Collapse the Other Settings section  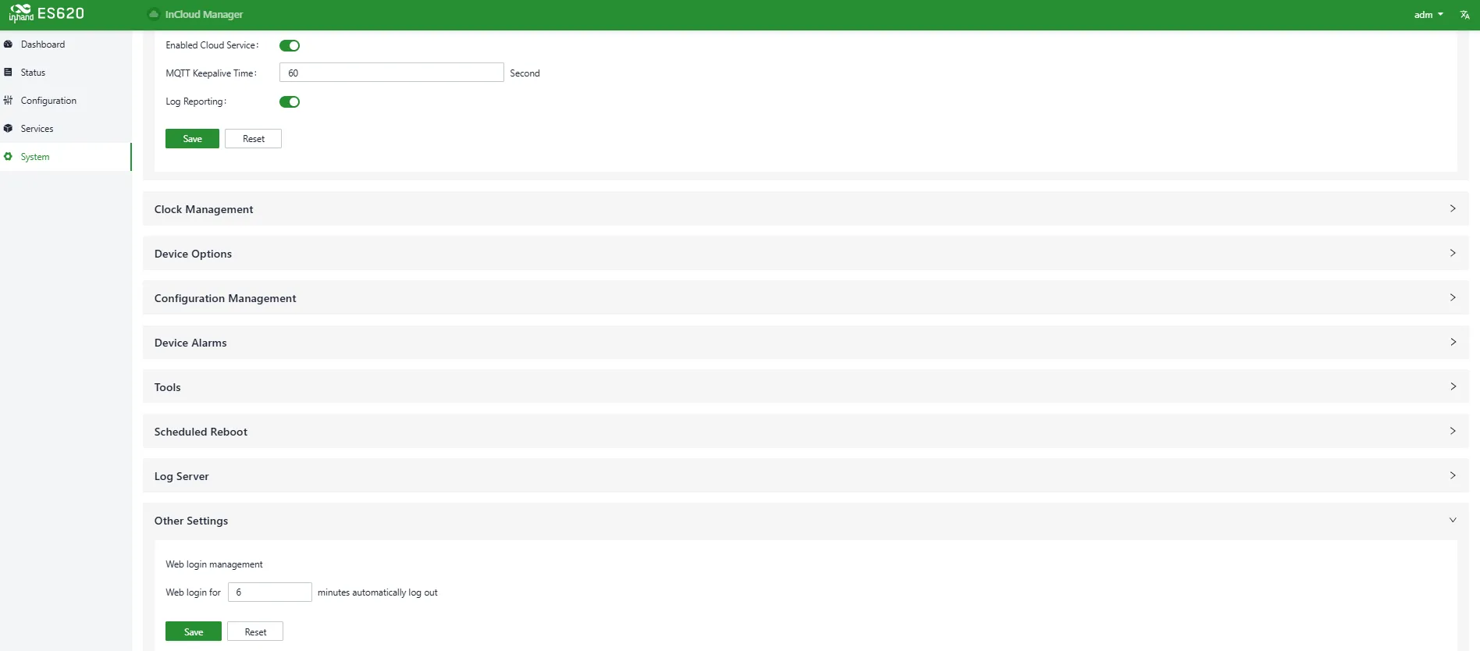806,521
